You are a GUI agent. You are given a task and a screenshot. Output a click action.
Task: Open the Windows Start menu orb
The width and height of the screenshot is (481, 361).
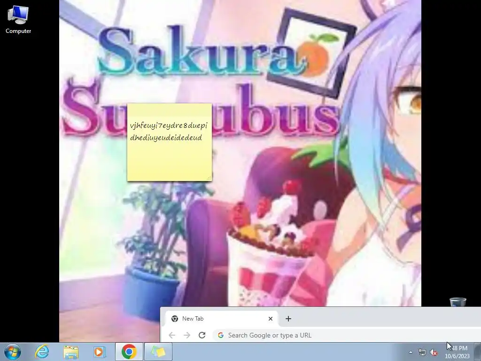click(x=13, y=352)
